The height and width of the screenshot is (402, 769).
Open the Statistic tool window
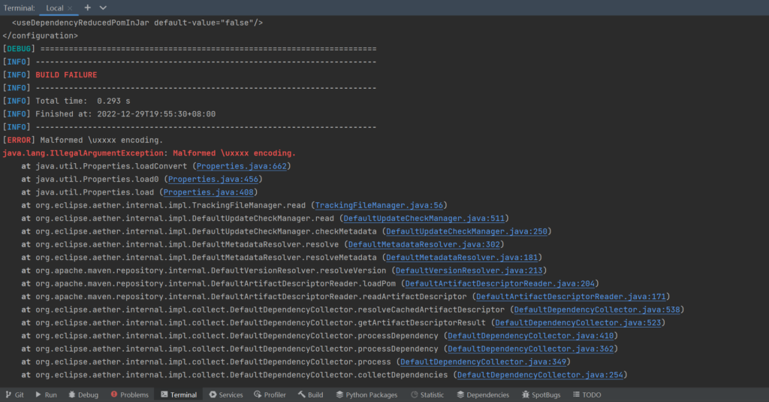pyautogui.click(x=427, y=394)
